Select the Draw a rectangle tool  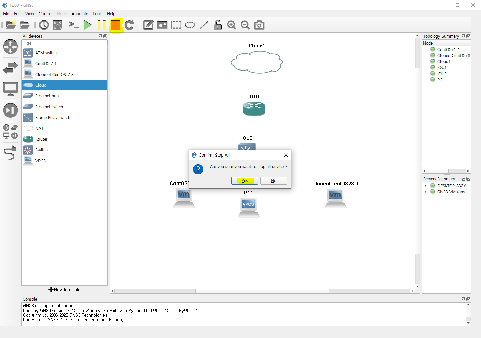point(176,25)
